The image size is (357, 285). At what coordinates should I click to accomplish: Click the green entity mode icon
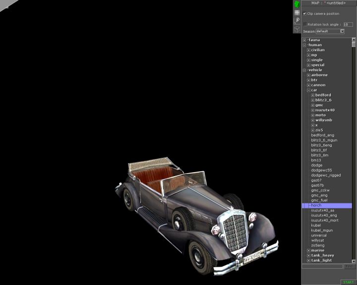pos(297,4)
